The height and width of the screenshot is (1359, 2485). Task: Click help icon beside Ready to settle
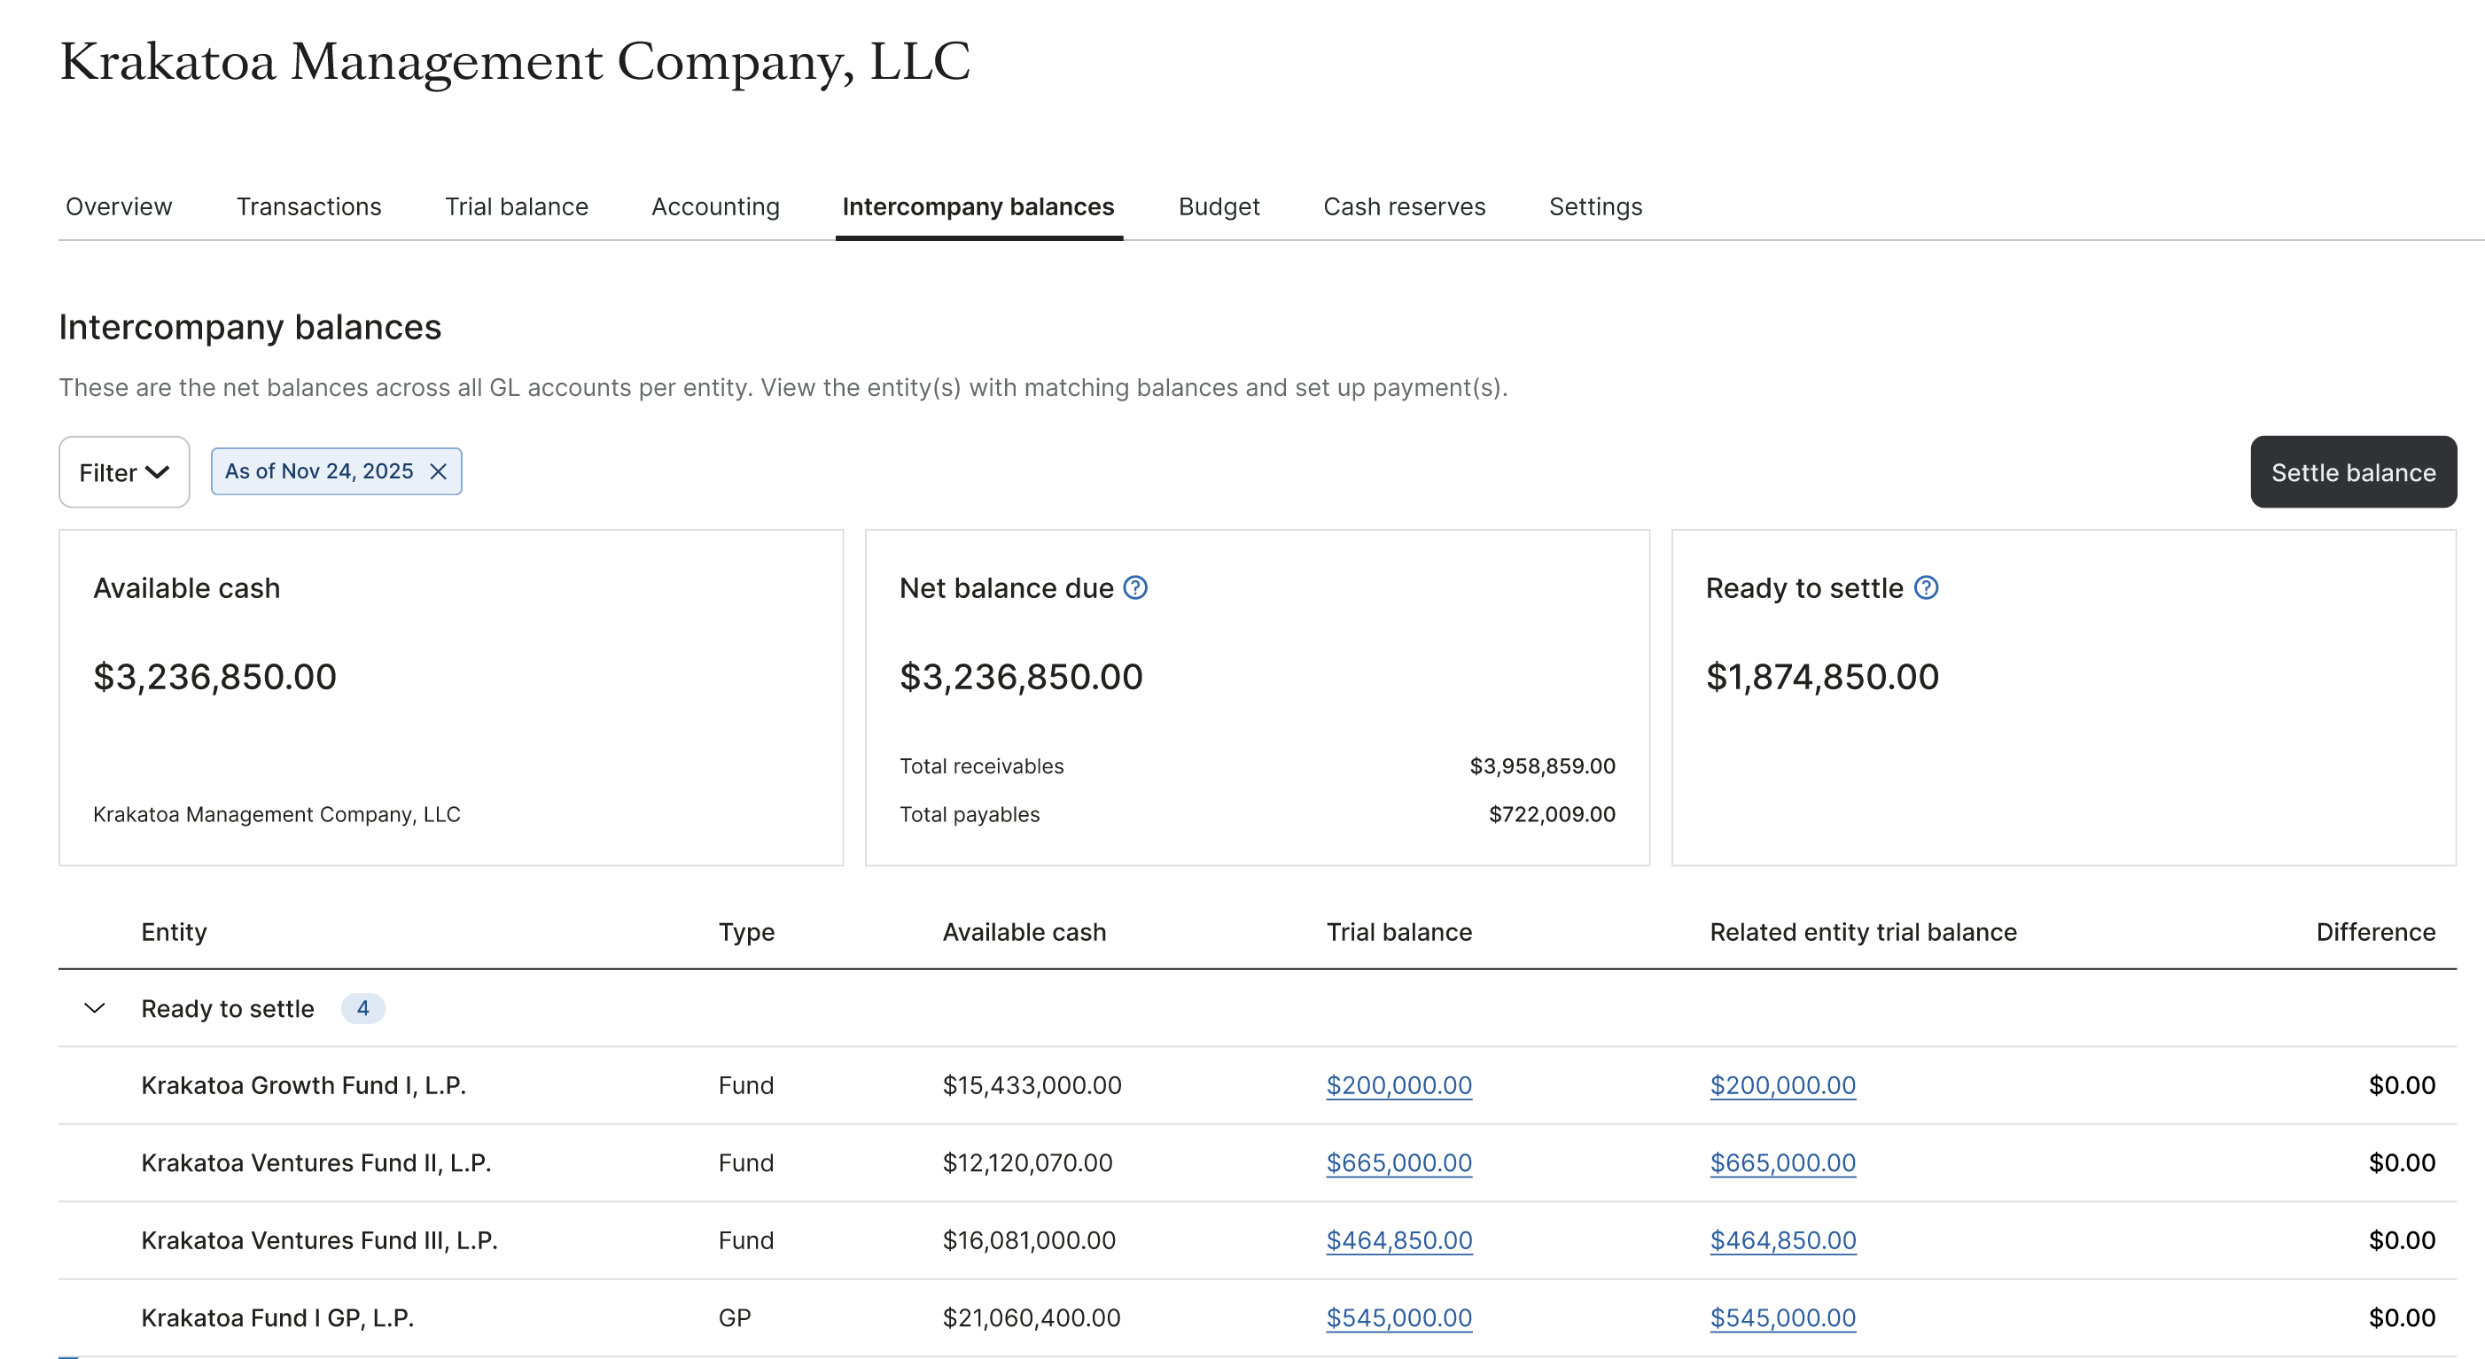[x=1926, y=587]
